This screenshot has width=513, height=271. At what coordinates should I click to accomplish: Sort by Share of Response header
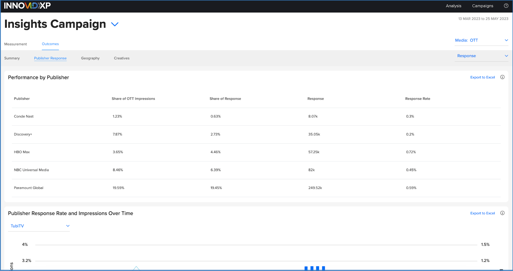pyautogui.click(x=225, y=99)
